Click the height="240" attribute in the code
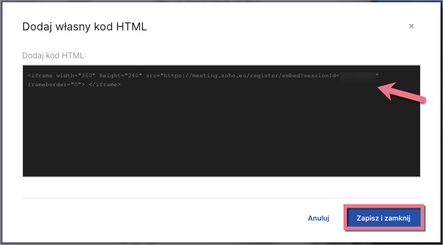Screen dimensions: 443x245 [x=121, y=76]
